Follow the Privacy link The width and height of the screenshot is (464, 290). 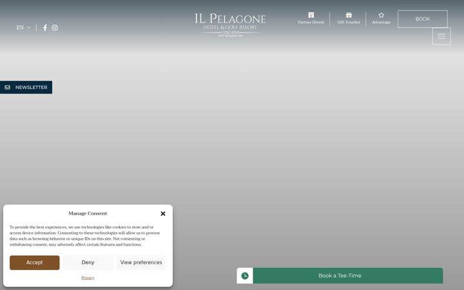pos(88,278)
